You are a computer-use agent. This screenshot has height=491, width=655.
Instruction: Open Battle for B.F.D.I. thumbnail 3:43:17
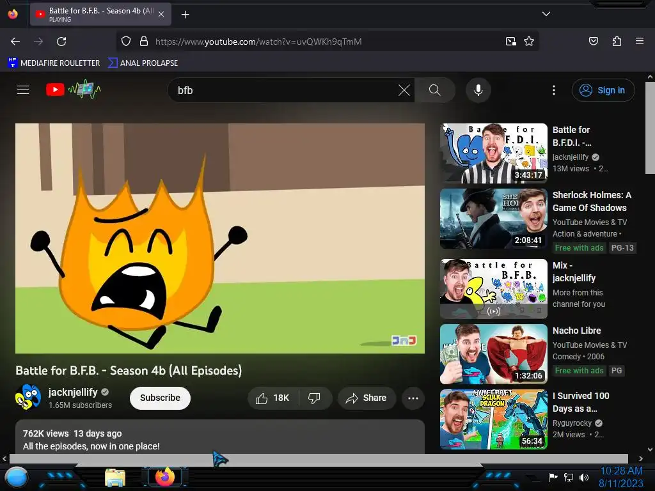point(494,153)
